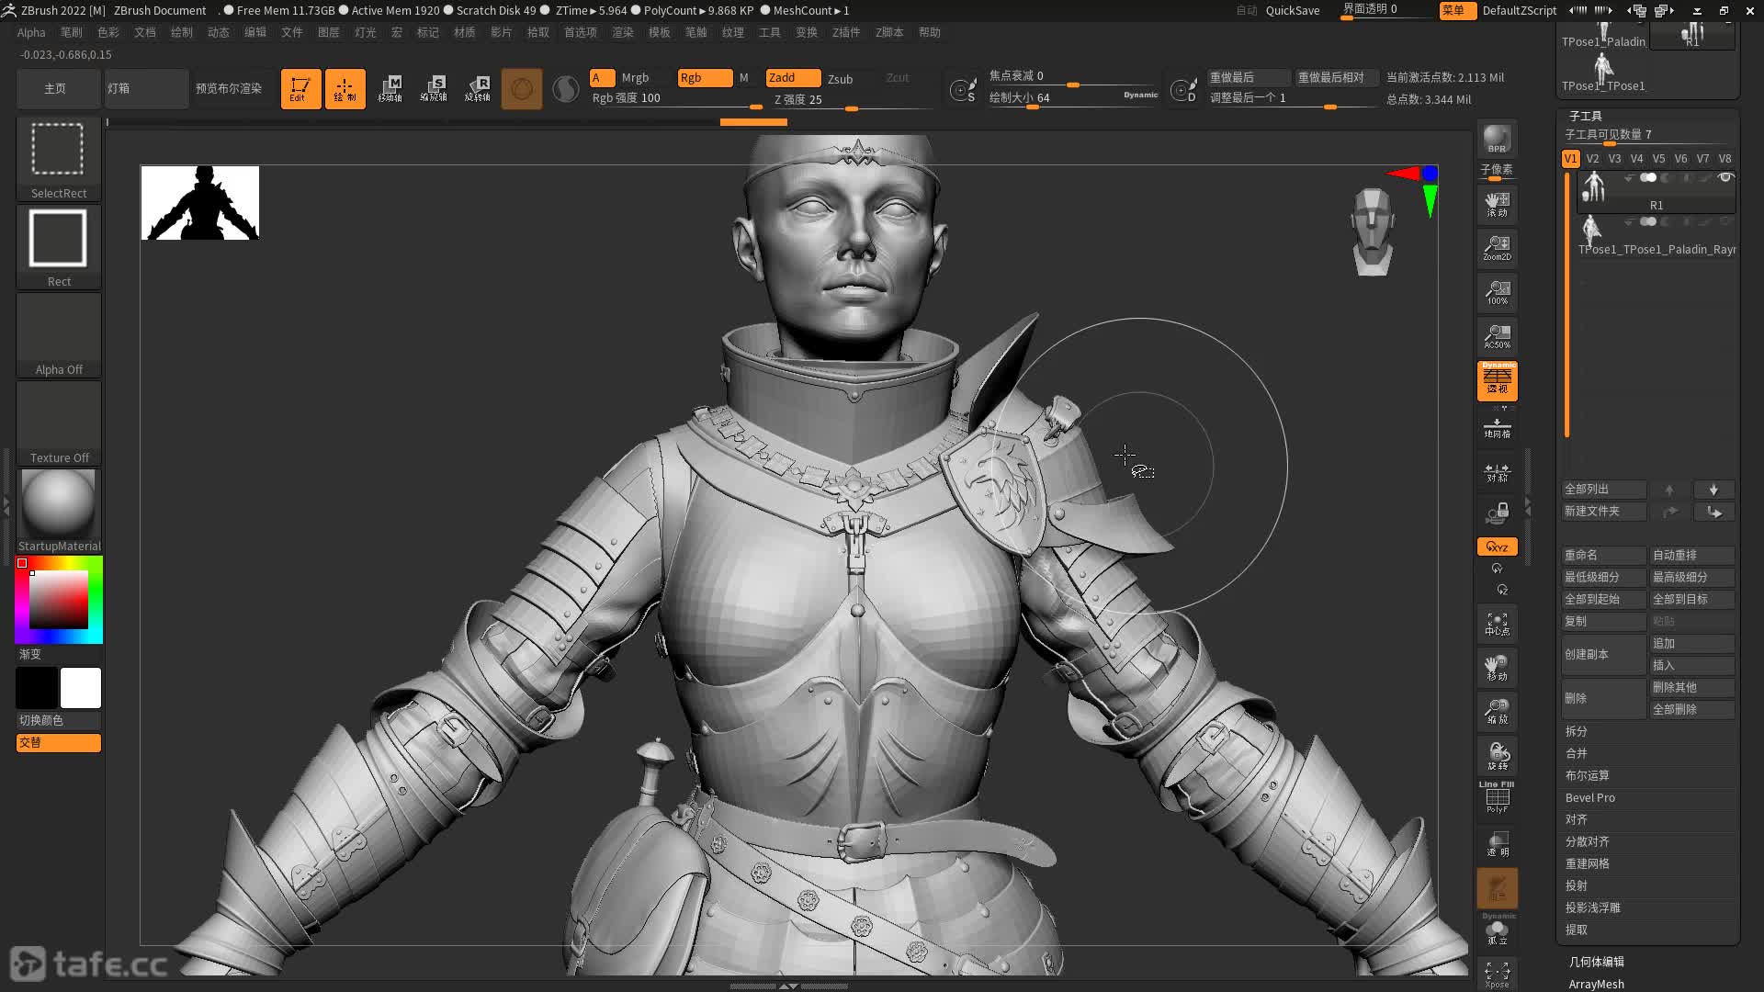The image size is (1764, 992).
Task: Click the 旋转 canvas rotate icon
Action: coord(1497,756)
